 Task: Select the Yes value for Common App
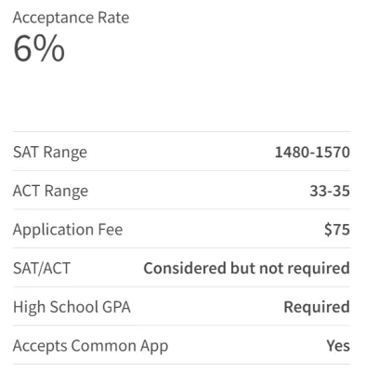(338, 346)
